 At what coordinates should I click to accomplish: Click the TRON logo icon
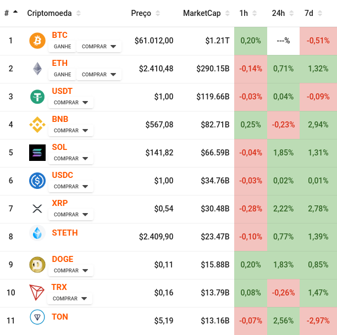37,293
